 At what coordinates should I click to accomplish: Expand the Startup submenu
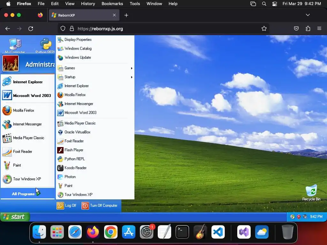click(x=95, y=77)
